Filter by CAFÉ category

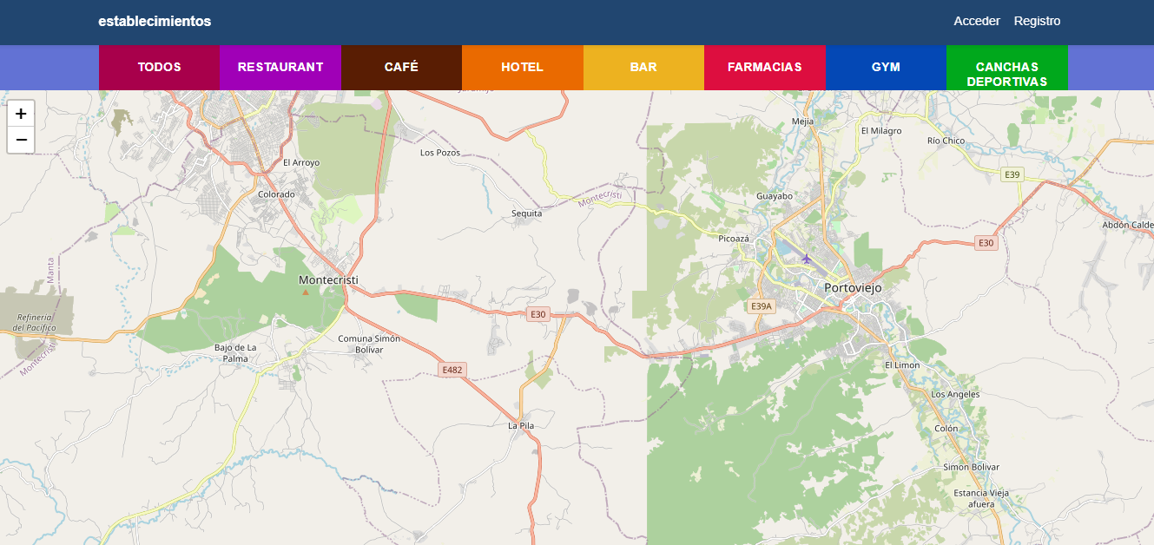401,68
